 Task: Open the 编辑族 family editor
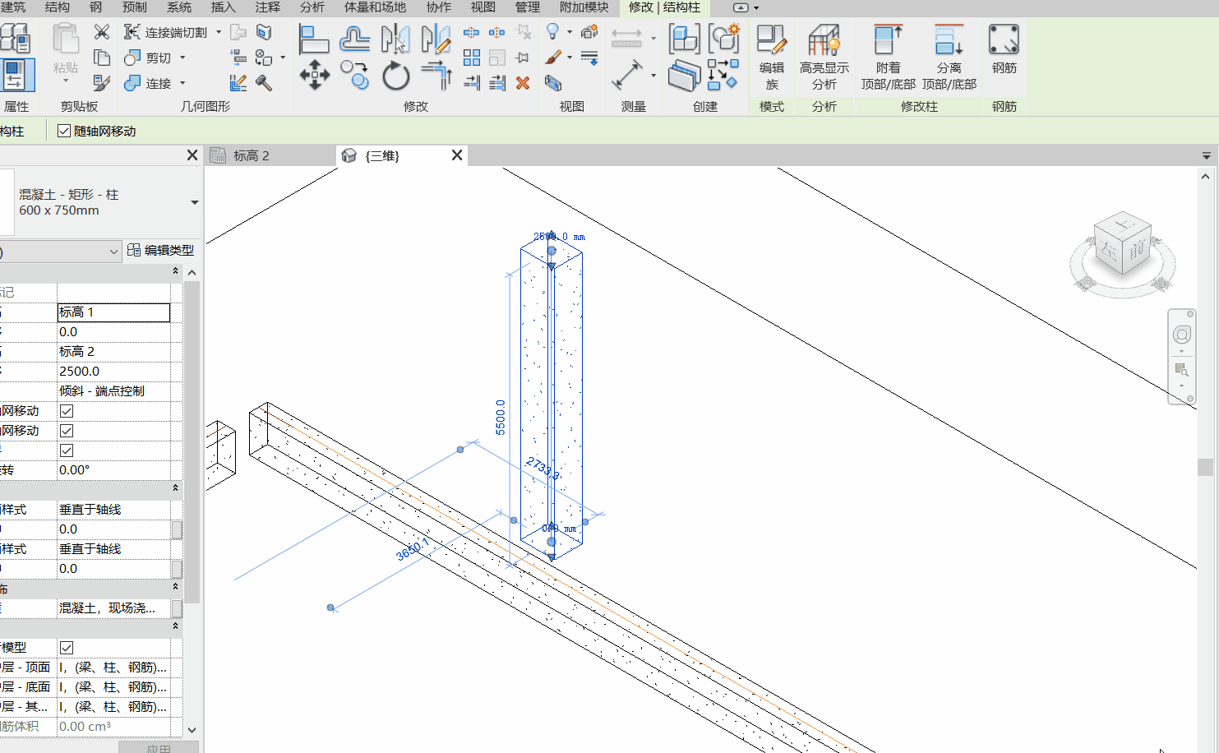click(772, 58)
